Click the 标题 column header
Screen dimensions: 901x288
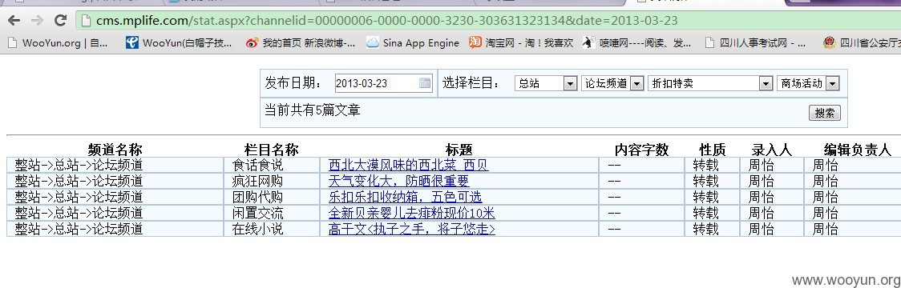click(x=459, y=150)
